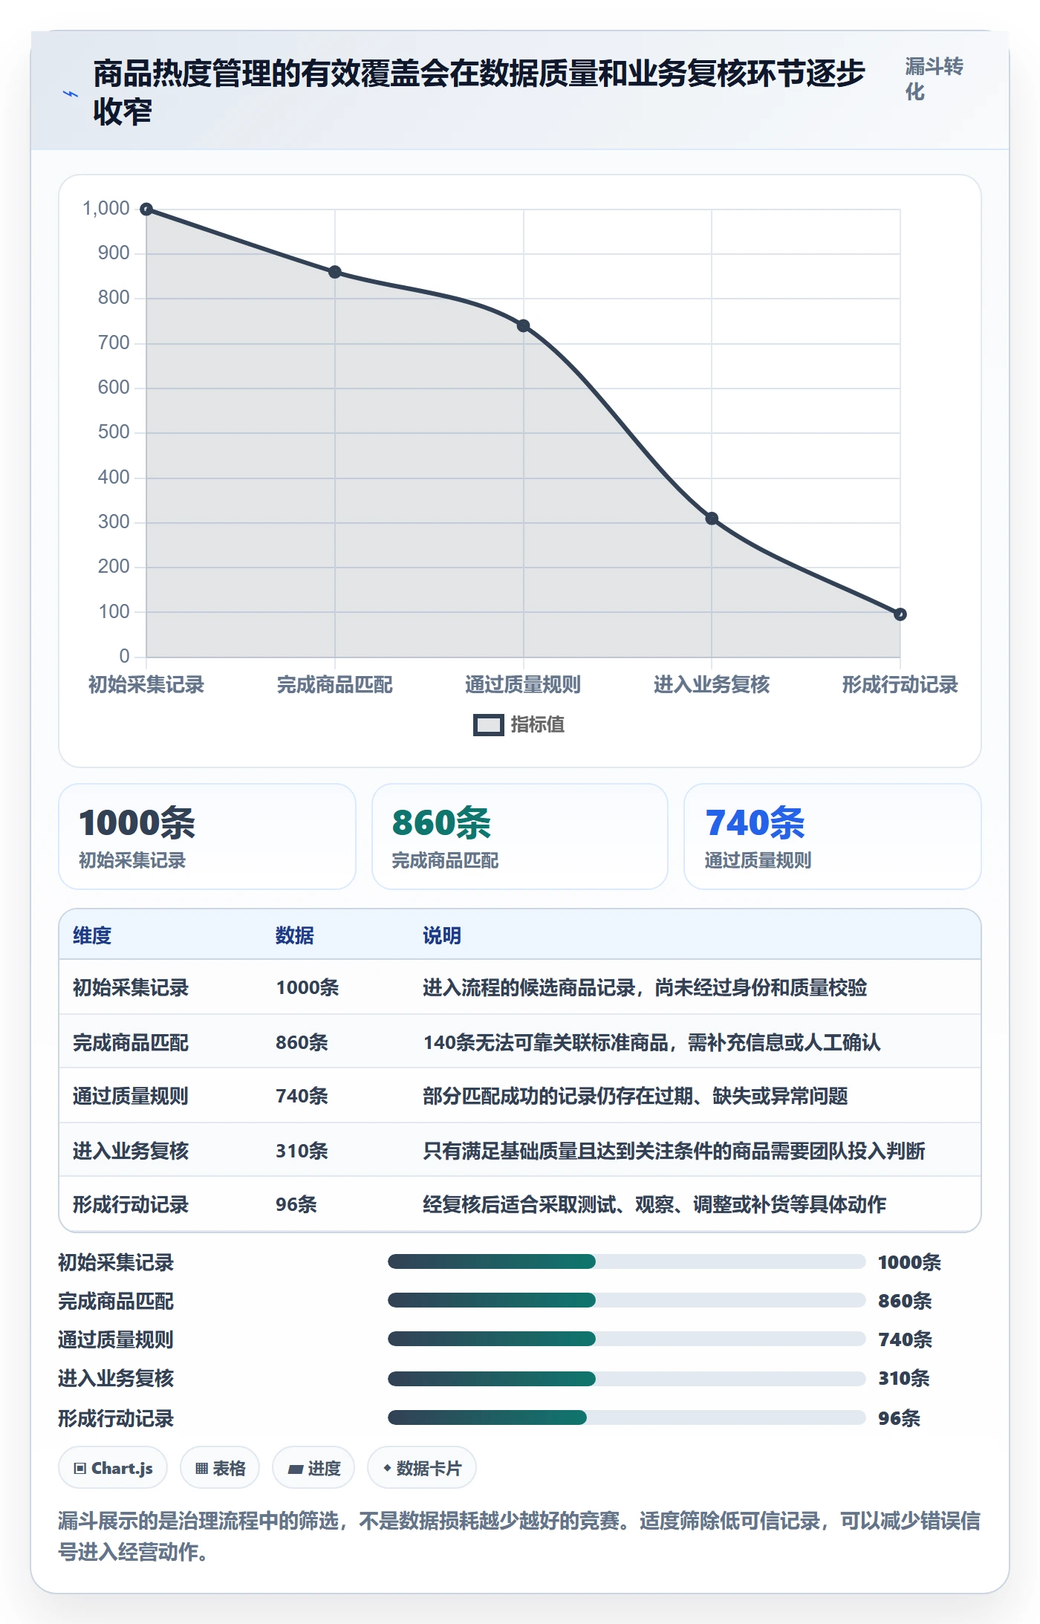1040x1624 pixels.
Task: Select table row cell 进入业务复核
Action: [131, 1152]
